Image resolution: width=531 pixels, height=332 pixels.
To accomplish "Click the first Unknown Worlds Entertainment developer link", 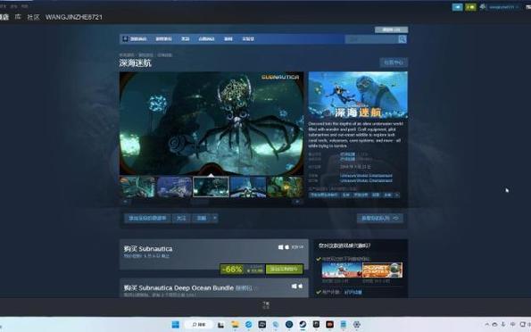I will point(366,176).
